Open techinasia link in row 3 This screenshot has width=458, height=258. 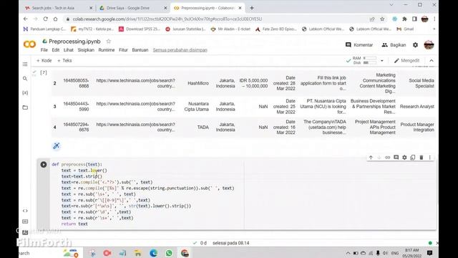[135, 107]
